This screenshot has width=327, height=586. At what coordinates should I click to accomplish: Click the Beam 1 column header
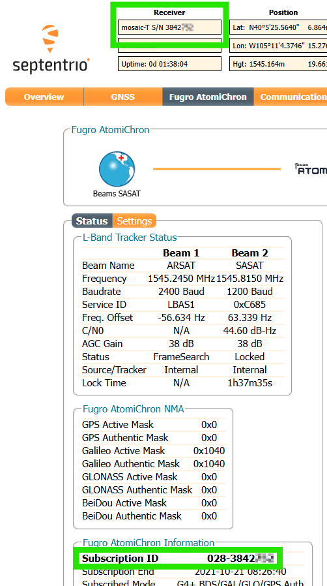tap(181, 253)
